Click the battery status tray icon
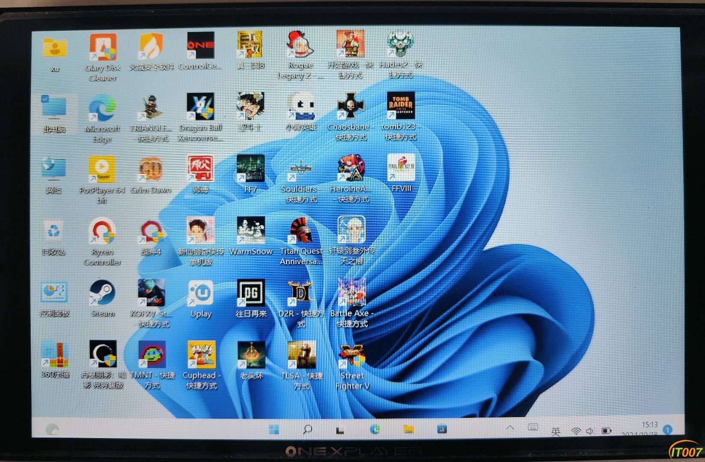This screenshot has width=705, height=462. pyautogui.click(x=606, y=431)
